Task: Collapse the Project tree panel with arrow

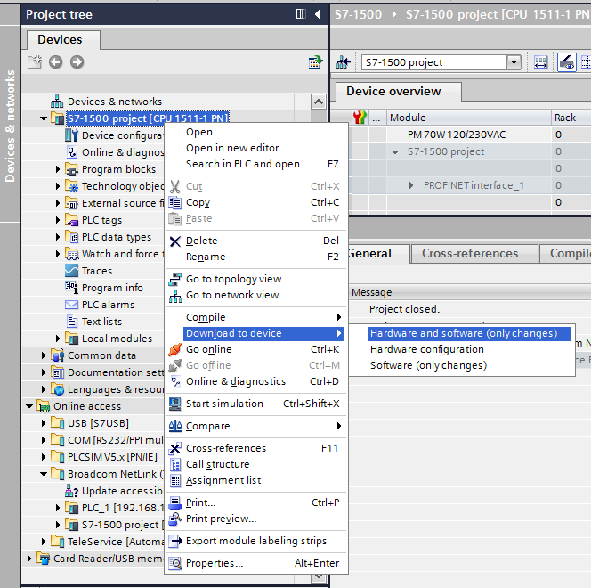Action: pos(318,14)
